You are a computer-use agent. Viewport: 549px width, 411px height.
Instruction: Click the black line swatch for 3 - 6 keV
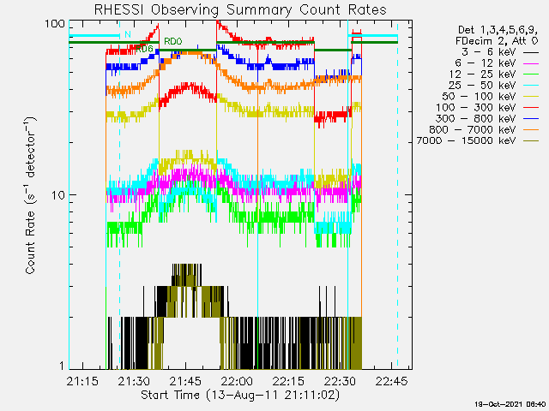(531, 52)
